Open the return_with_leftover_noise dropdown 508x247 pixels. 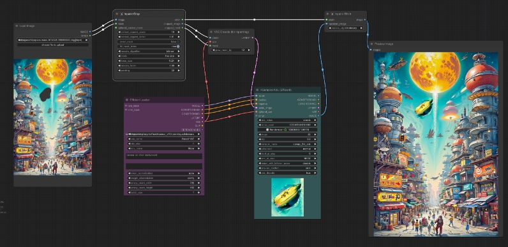tap(287, 163)
